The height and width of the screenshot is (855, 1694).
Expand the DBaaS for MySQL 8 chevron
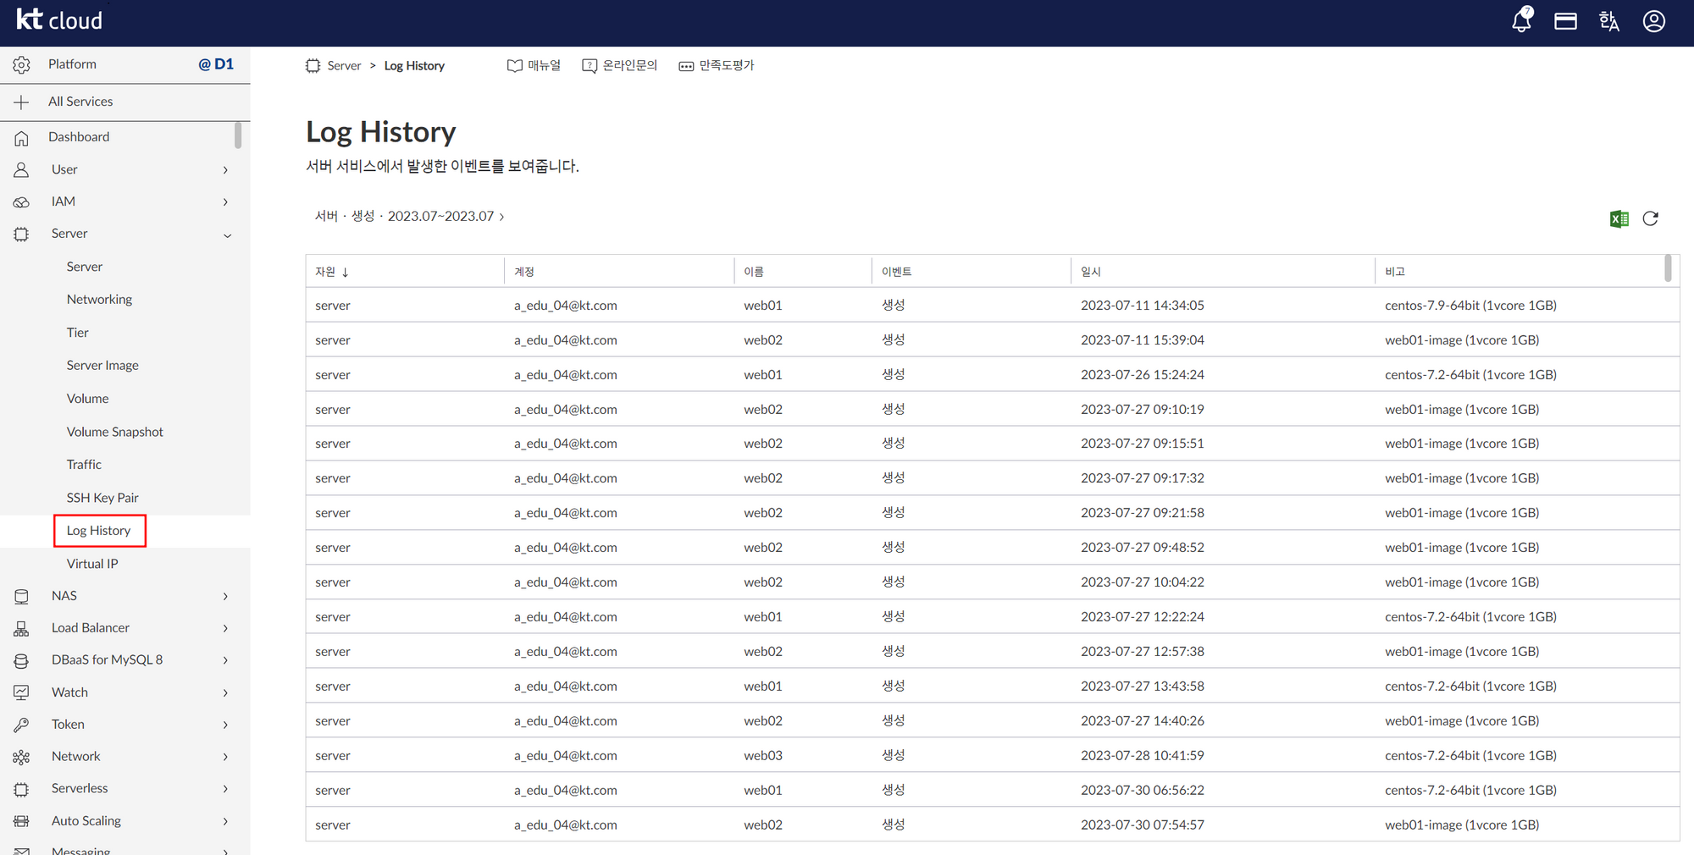coord(225,660)
